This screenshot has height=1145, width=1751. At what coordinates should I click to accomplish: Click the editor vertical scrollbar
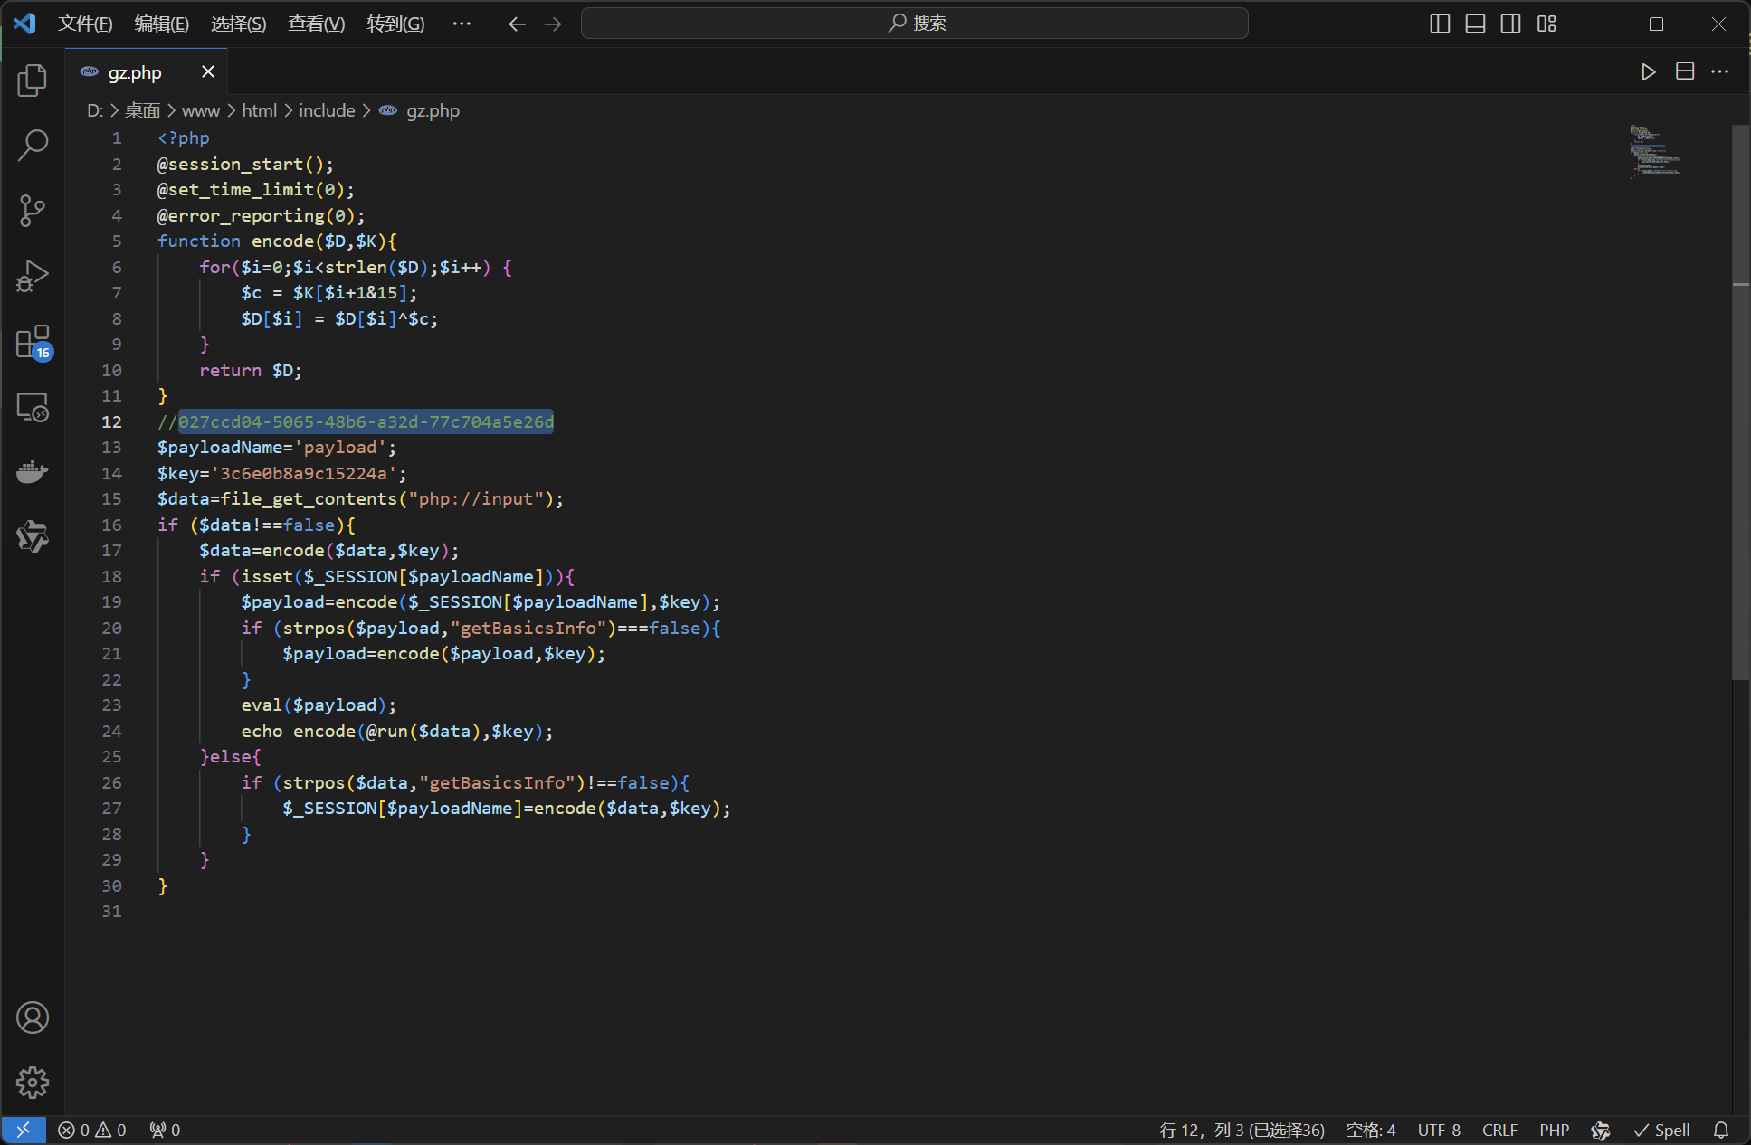click(x=1740, y=402)
